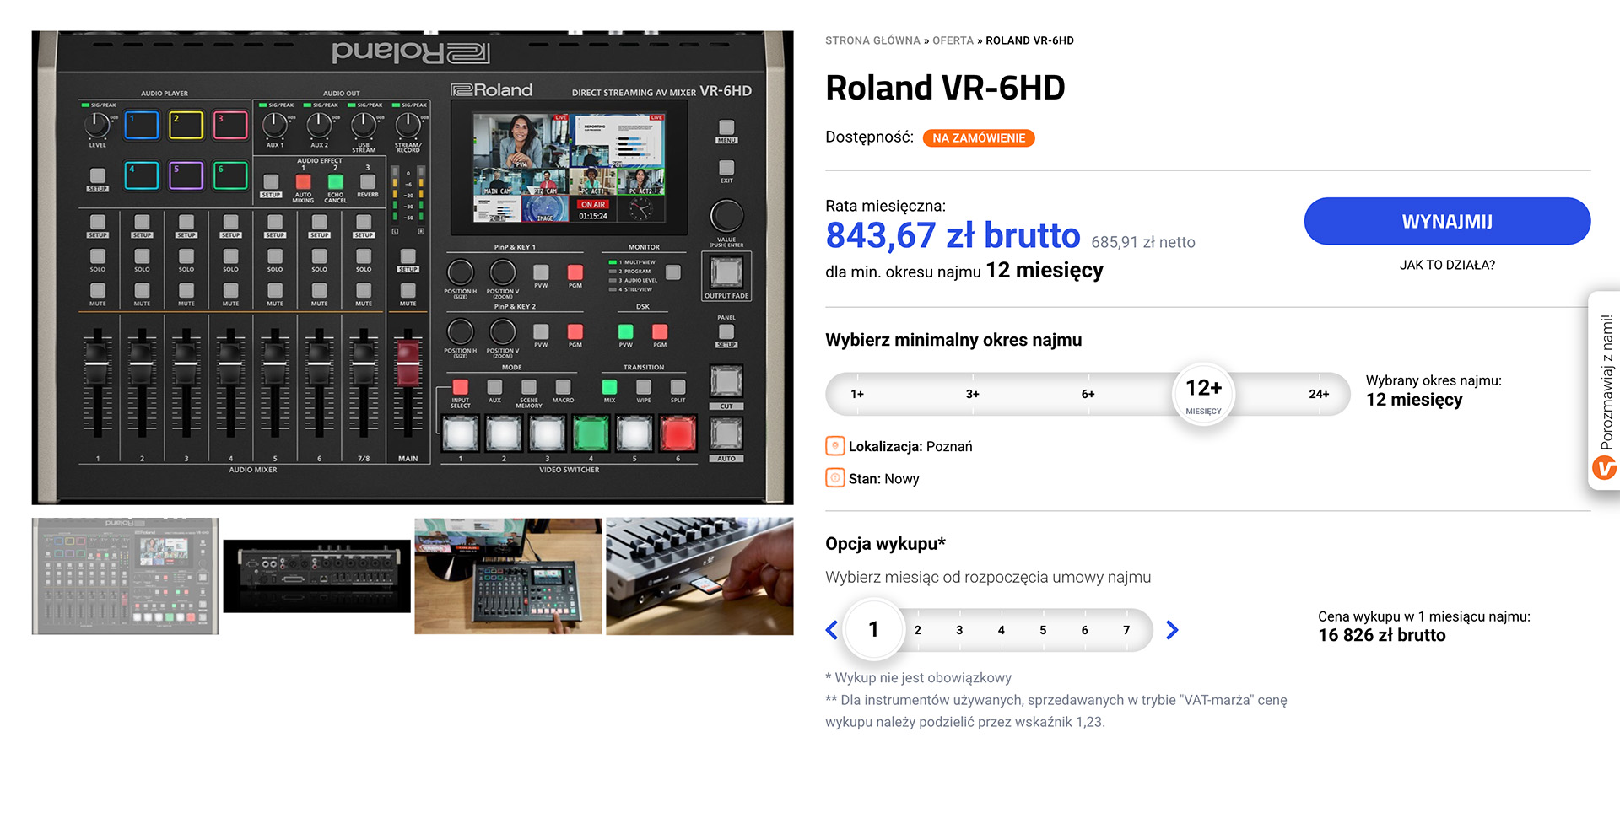Select 1+ month rental period
This screenshot has width=1620, height=829.
[857, 394]
